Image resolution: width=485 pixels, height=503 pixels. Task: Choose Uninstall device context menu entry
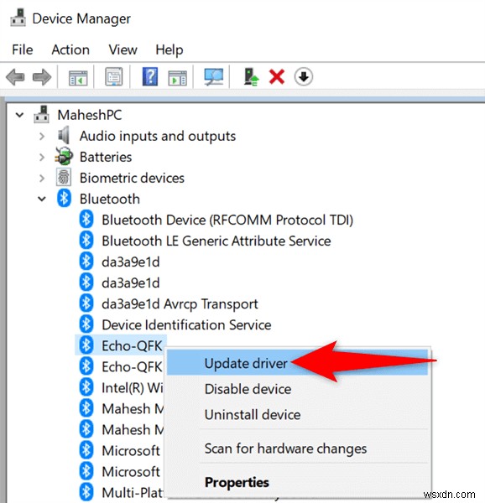253,415
